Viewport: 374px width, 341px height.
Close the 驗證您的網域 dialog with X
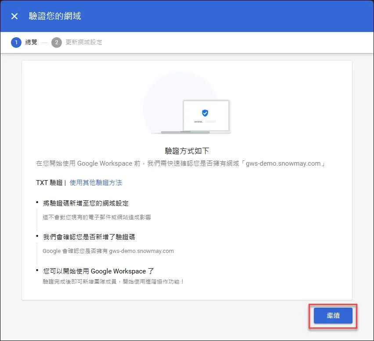point(14,16)
